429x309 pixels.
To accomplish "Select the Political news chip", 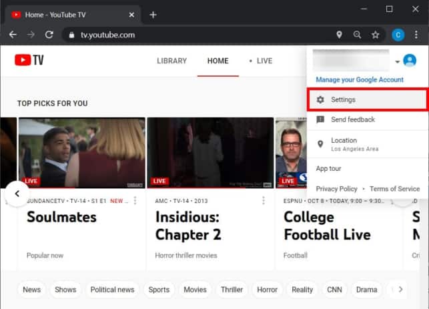I will 112,290.
